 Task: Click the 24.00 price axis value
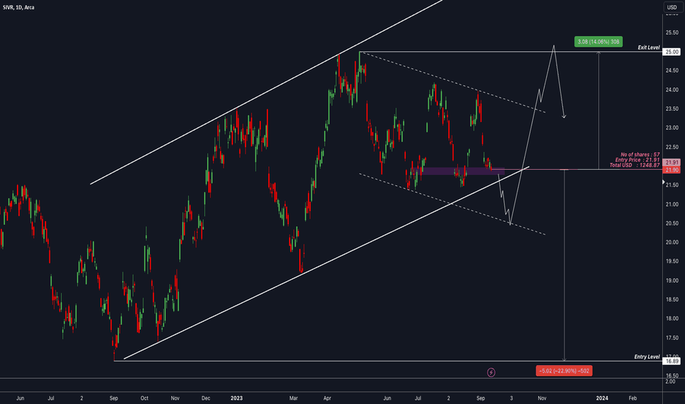672,90
